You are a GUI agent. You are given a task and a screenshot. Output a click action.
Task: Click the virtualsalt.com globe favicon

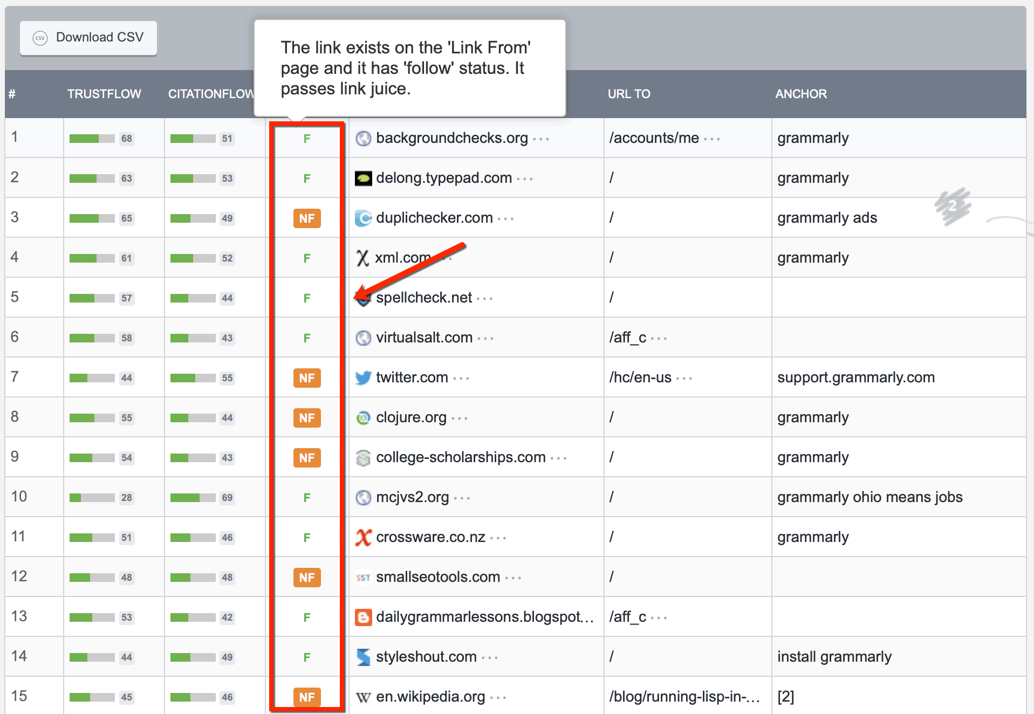(364, 338)
